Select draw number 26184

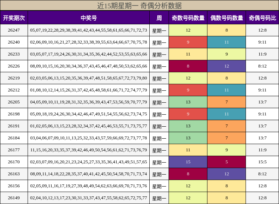tap(14, 138)
